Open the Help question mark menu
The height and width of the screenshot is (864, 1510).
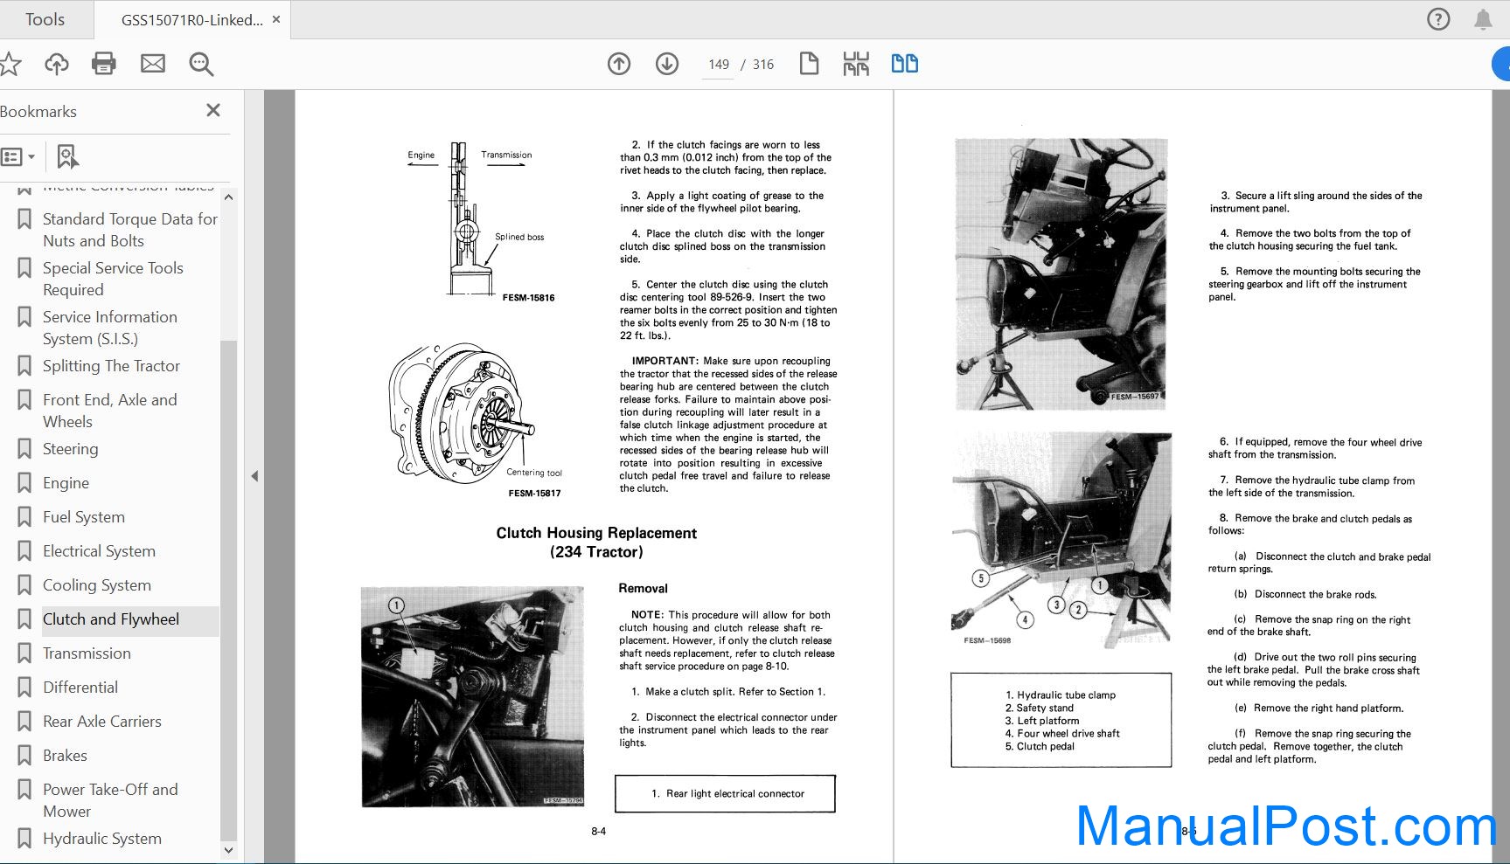coord(1437,19)
